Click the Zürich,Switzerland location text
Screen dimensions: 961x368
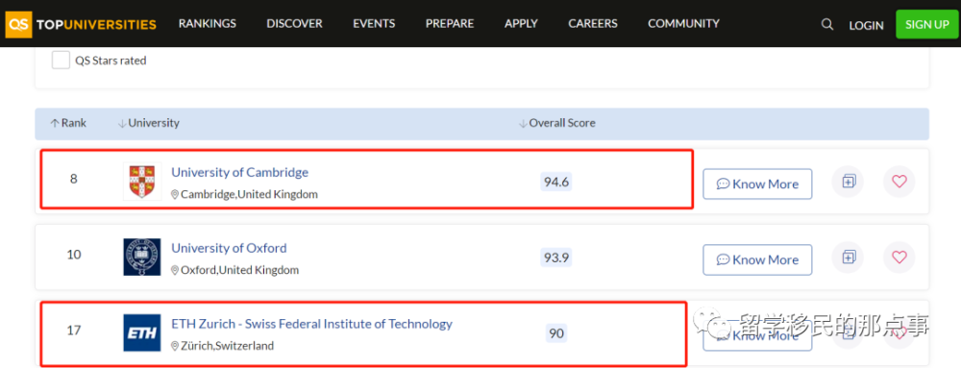227,346
